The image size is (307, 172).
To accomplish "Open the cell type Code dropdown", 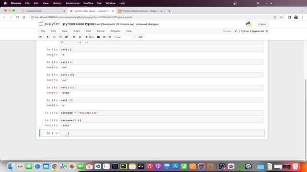I will [125, 37].
